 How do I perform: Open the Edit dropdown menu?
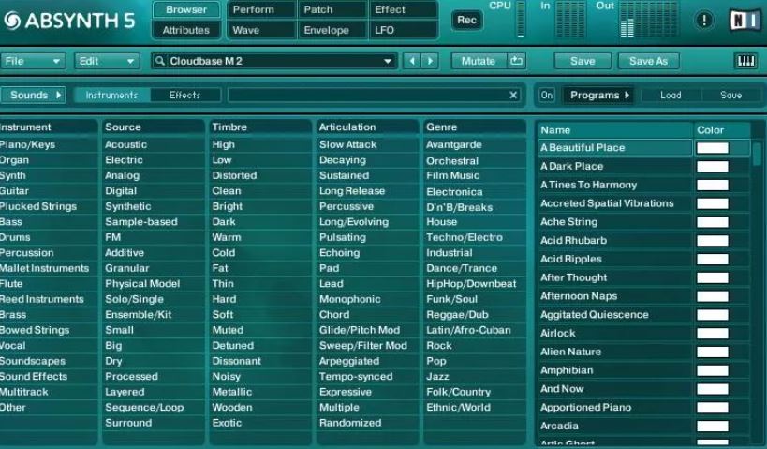107,61
